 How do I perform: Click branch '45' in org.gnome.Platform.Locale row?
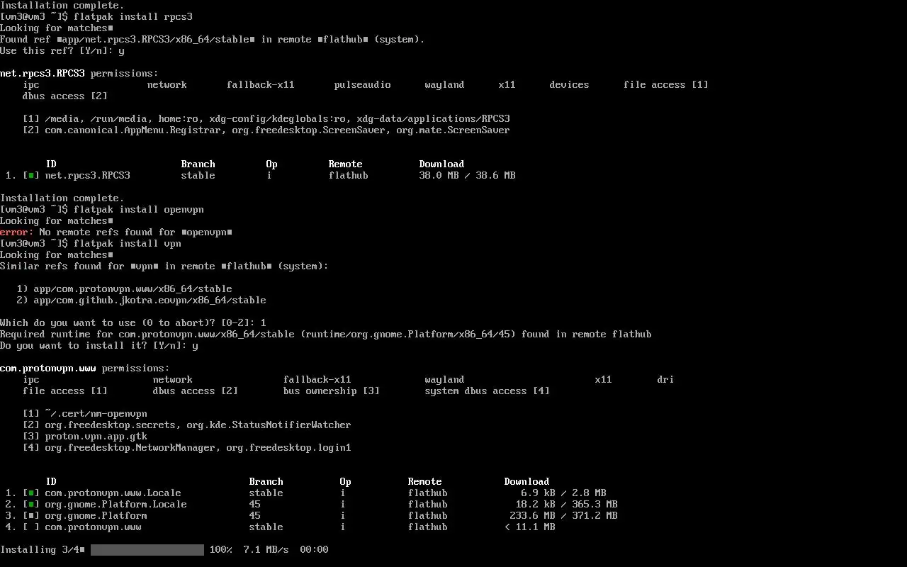(x=255, y=505)
